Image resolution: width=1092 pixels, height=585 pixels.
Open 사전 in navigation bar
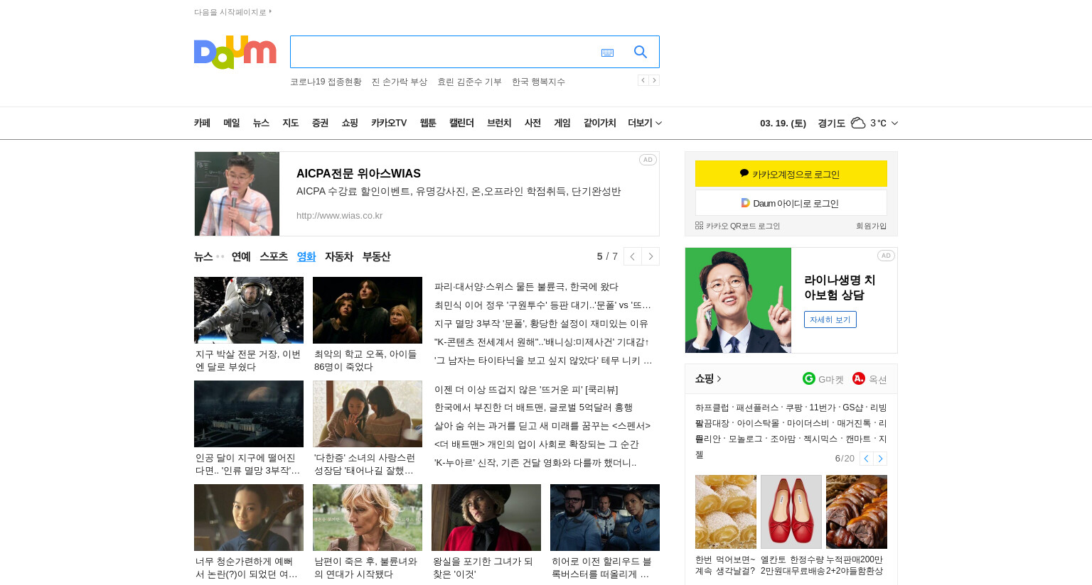tap(532, 123)
